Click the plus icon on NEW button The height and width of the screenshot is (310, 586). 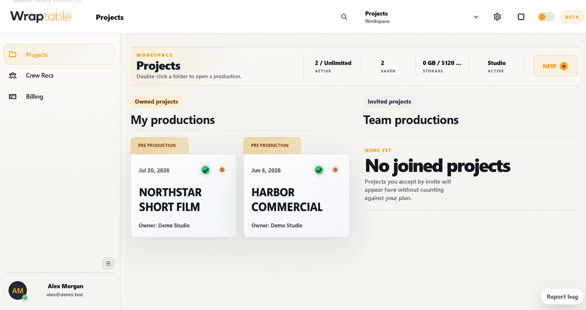click(564, 66)
